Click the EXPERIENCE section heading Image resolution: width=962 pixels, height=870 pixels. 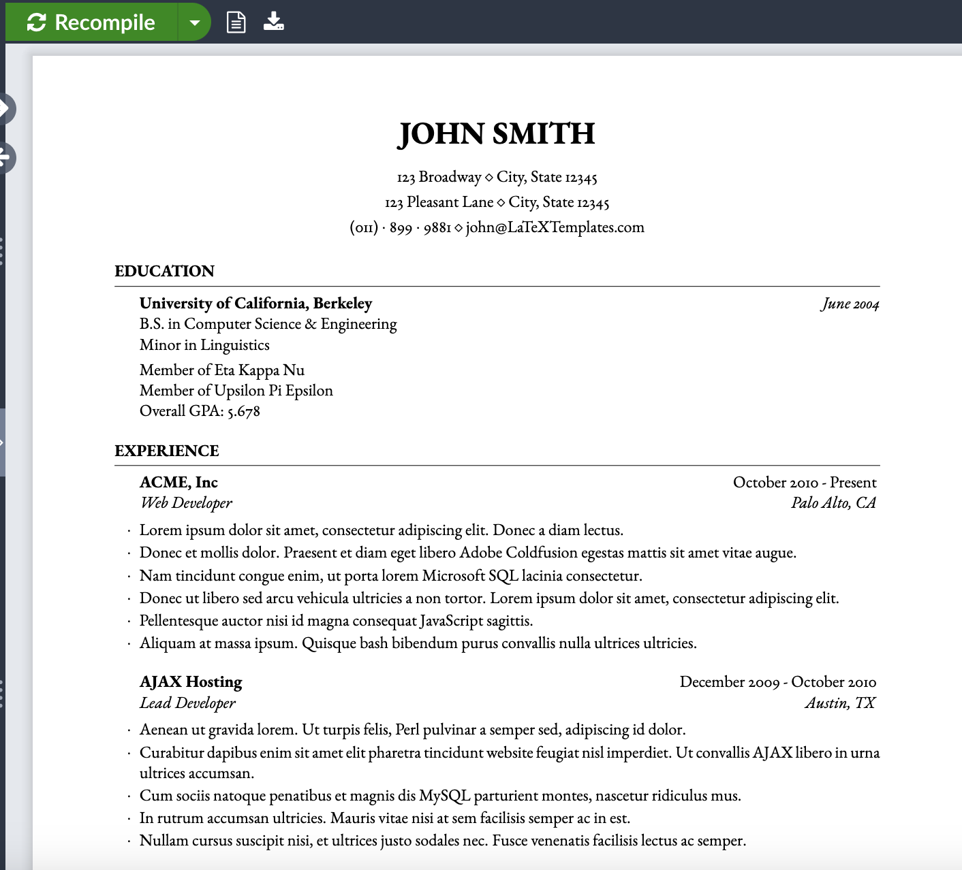tap(167, 451)
